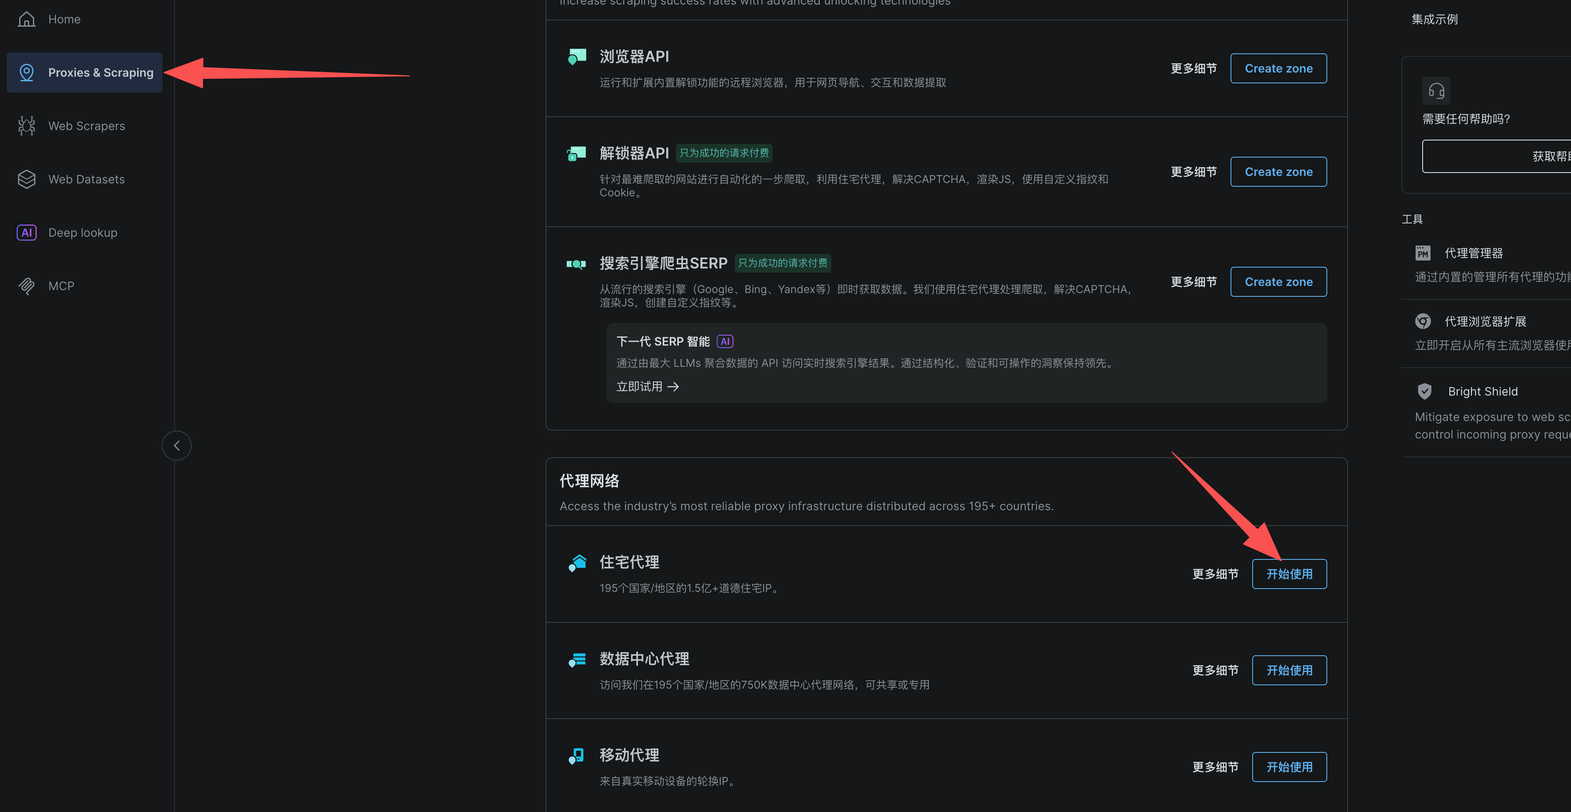Screen dimensions: 1571x812
Task: Open 更多细节 for 住宅代理
Action: tap(1215, 574)
